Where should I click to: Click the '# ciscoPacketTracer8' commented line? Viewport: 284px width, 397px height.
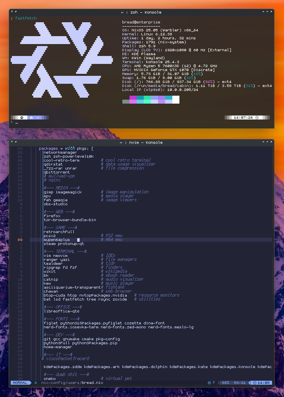point(66,358)
